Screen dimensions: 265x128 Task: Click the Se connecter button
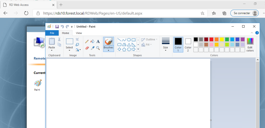245,13
